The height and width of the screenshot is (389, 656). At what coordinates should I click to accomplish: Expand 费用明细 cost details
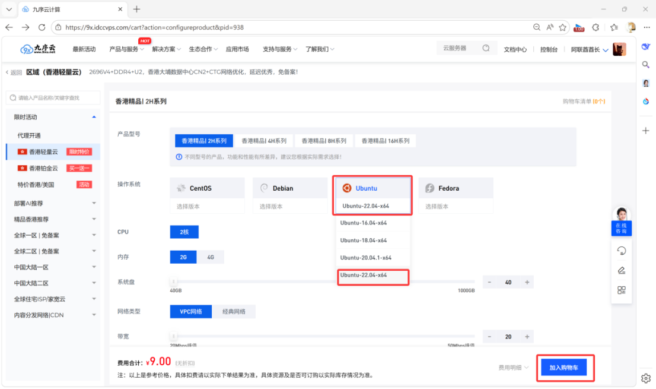(x=513, y=367)
